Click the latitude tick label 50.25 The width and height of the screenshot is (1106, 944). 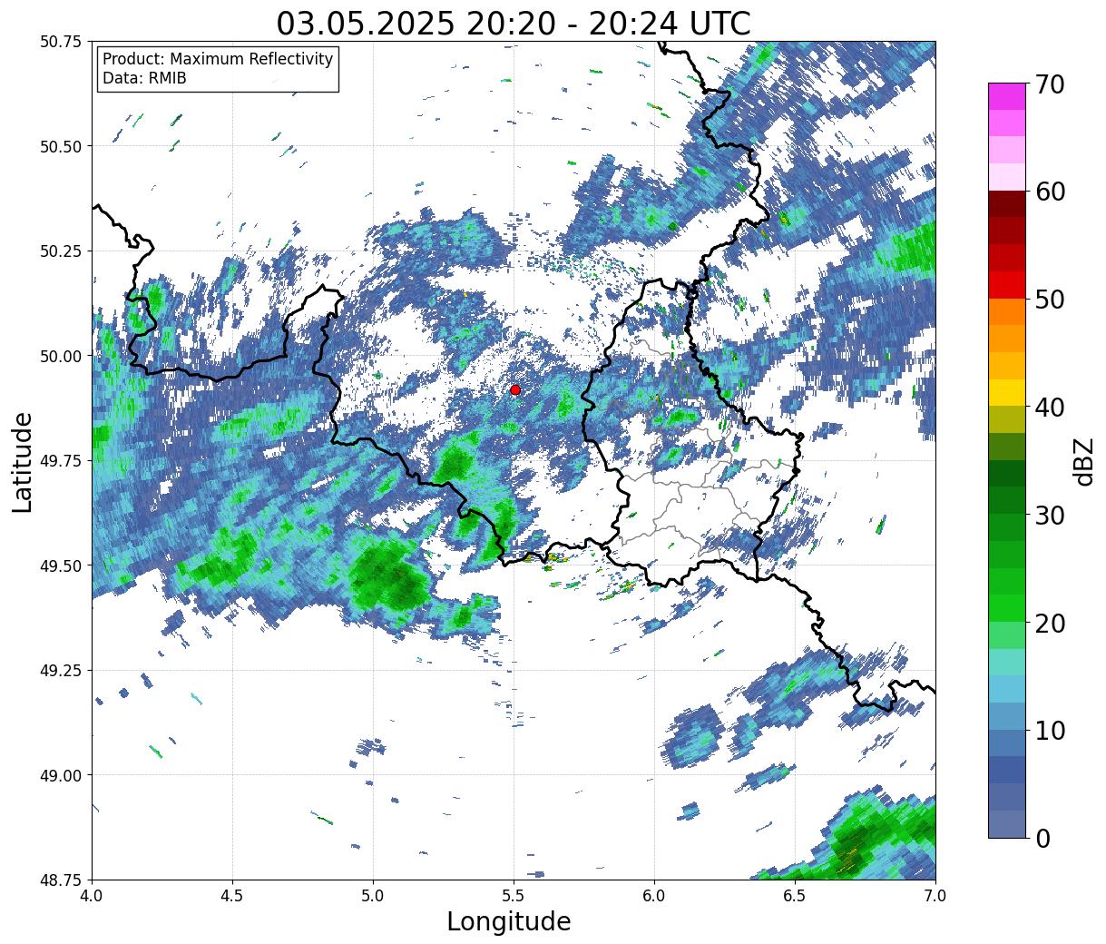click(61, 251)
